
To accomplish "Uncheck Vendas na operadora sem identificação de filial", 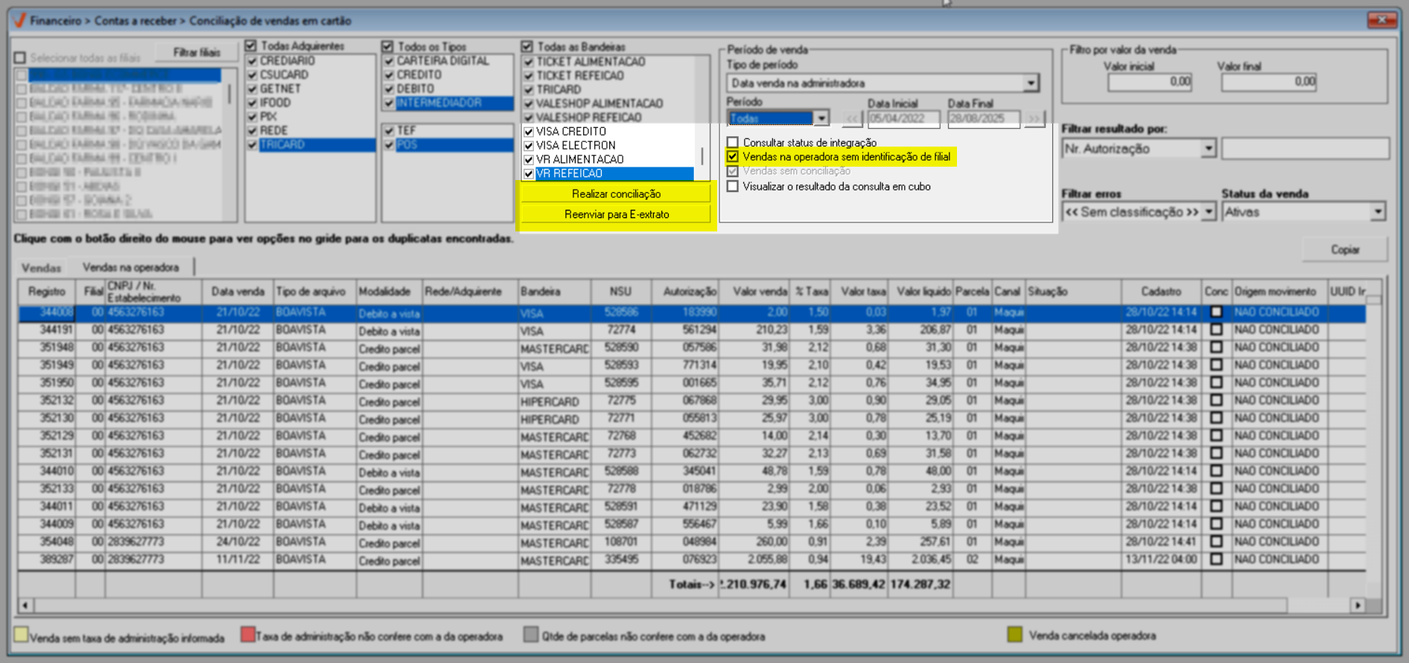I will 733,157.
